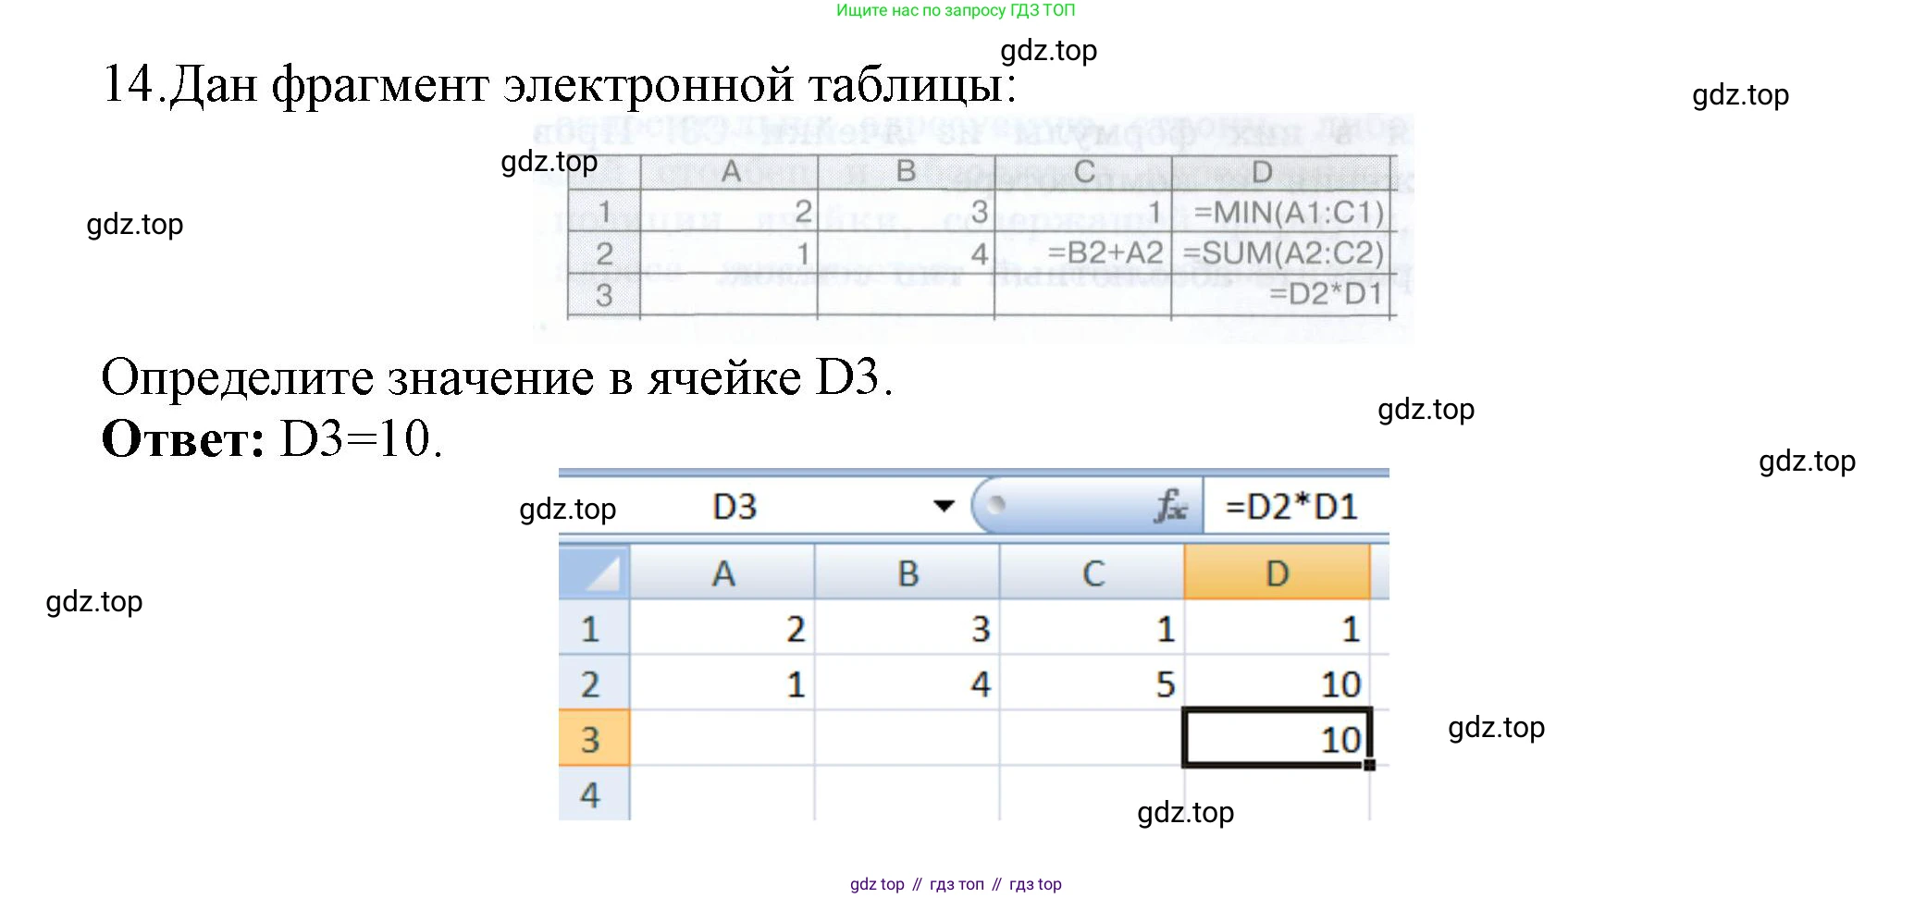Open the Name Box dropdown arrow

[944, 506]
